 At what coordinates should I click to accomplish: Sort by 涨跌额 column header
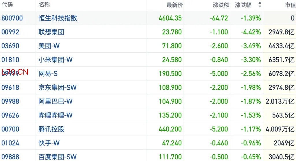(x=221, y=5)
